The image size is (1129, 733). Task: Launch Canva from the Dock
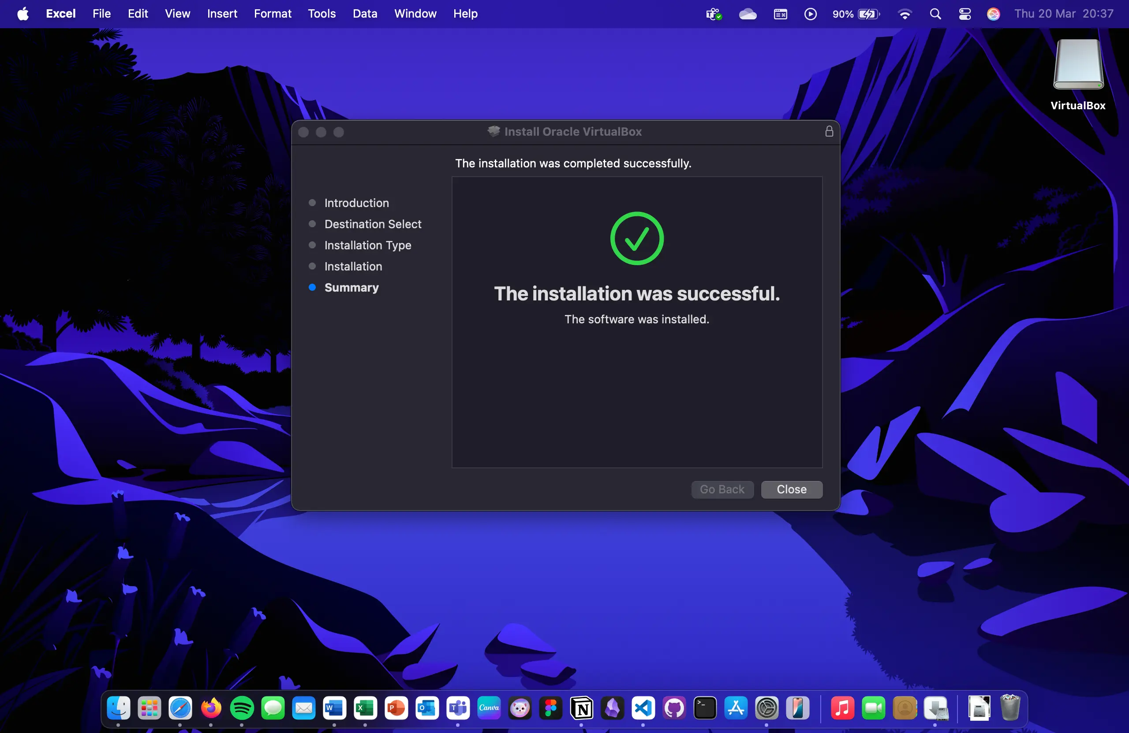489,708
